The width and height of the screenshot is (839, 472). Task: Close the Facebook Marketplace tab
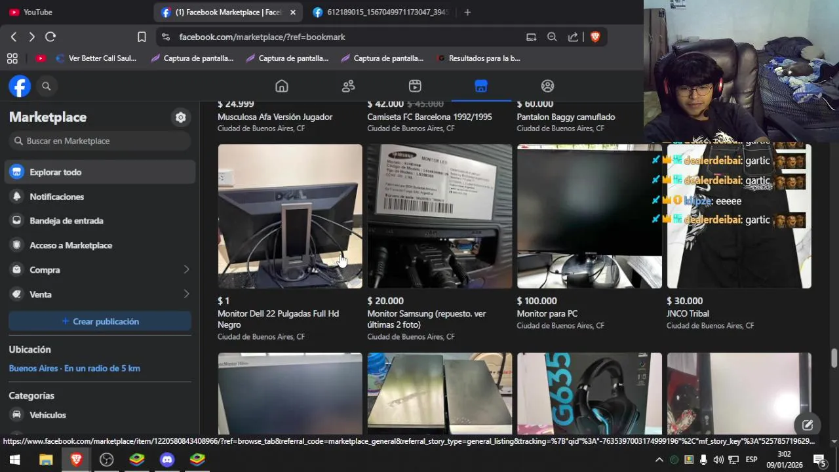(293, 12)
